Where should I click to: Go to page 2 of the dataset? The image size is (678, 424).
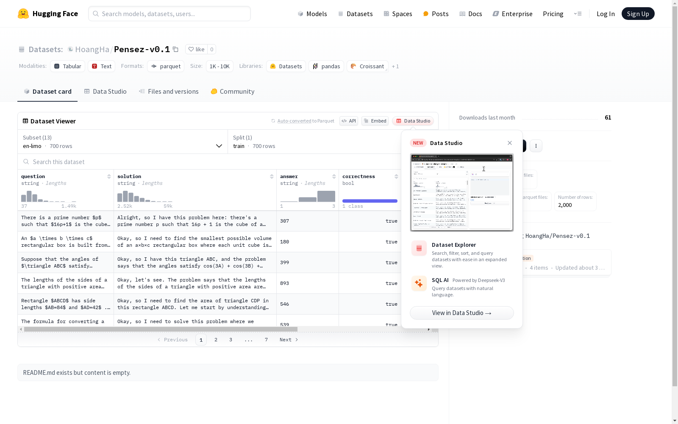[216, 340]
